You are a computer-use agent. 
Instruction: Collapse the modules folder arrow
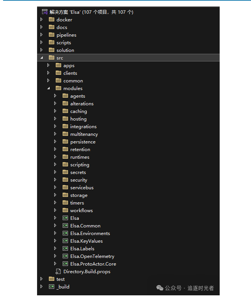[x=49, y=88]
